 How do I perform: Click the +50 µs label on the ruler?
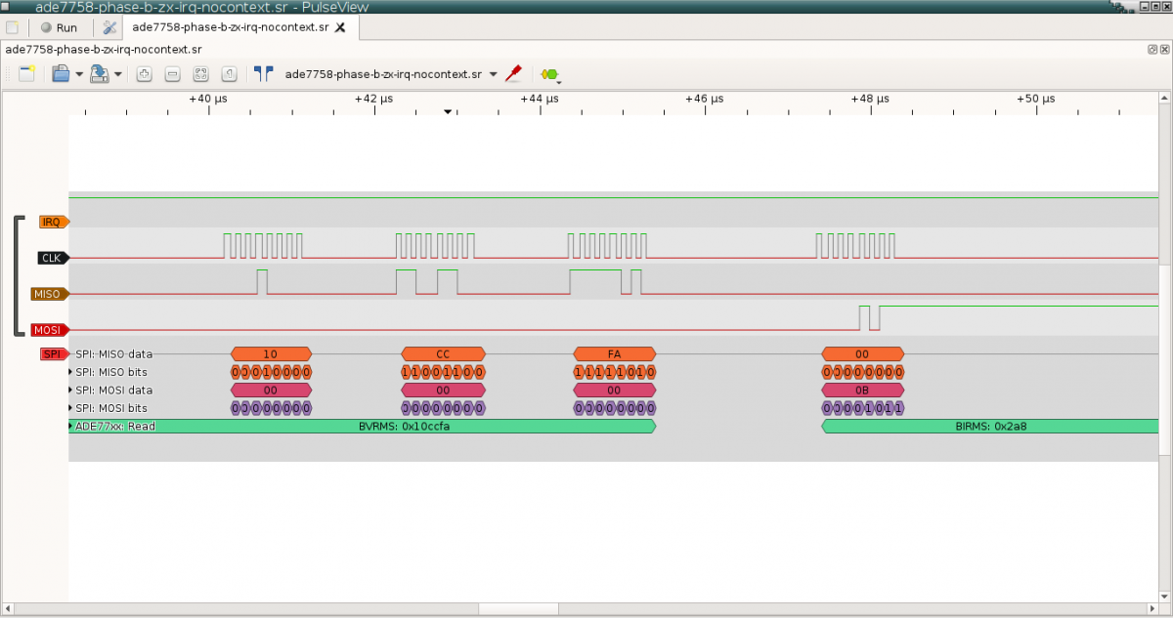(1035, 99)
